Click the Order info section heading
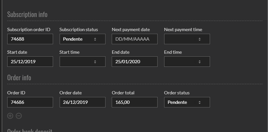This screenshot has height=132, width=268. click(x=19, y=78)
